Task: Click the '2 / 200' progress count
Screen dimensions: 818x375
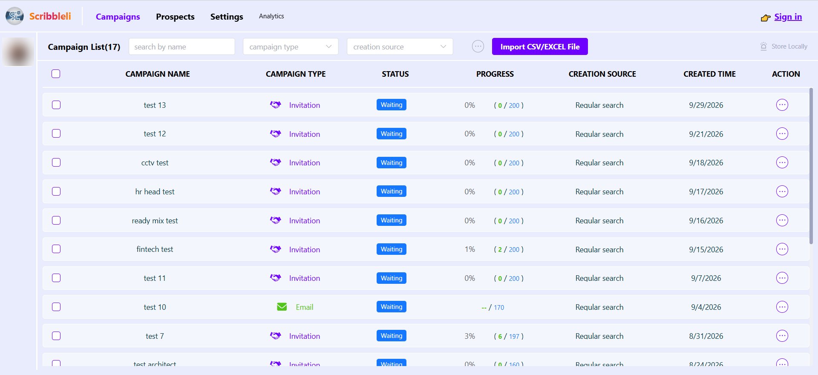Action: (508, 250)
